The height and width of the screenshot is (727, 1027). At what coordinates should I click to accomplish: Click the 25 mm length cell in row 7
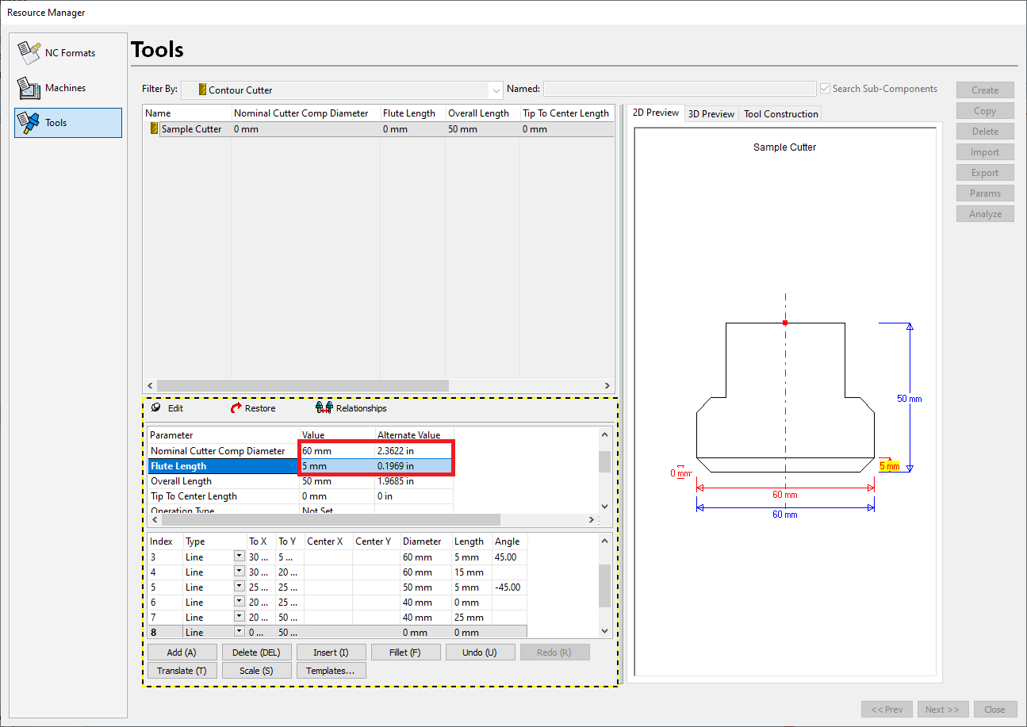pos(472,618)
